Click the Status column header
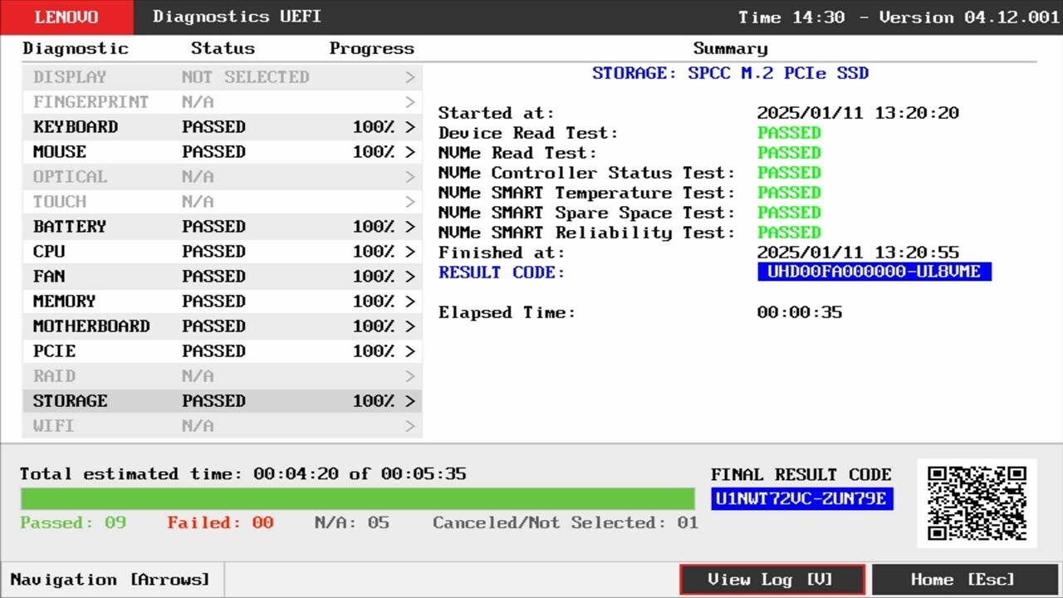This screenshot has width=1063, height=598. coord(223,48)
